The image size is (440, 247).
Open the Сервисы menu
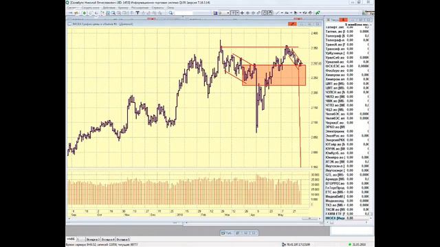(157, 8)
